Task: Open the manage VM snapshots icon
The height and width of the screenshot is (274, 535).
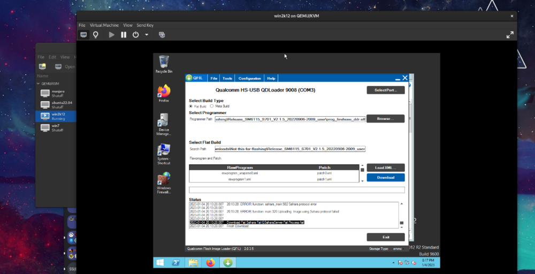Action: (x=162, y=34)
